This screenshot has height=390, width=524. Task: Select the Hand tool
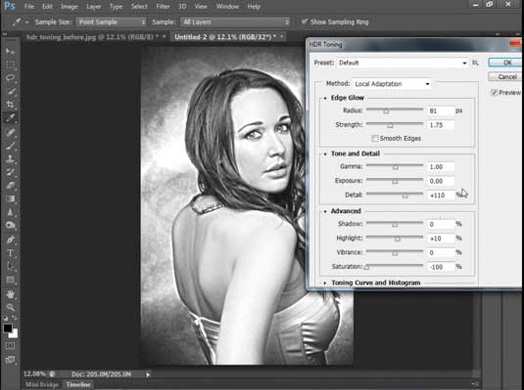10,294
